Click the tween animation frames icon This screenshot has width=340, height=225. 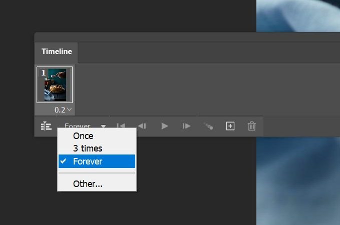click(209, 126)
